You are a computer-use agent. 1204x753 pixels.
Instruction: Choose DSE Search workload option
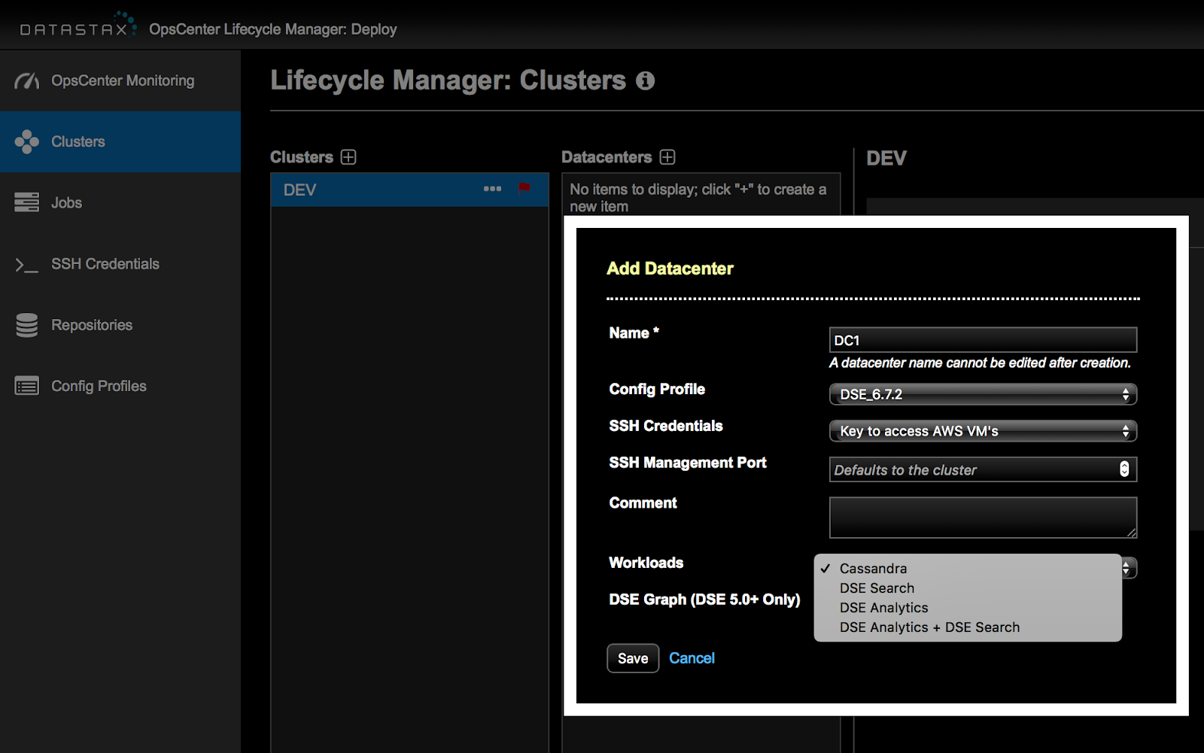(x=968, y=588)
